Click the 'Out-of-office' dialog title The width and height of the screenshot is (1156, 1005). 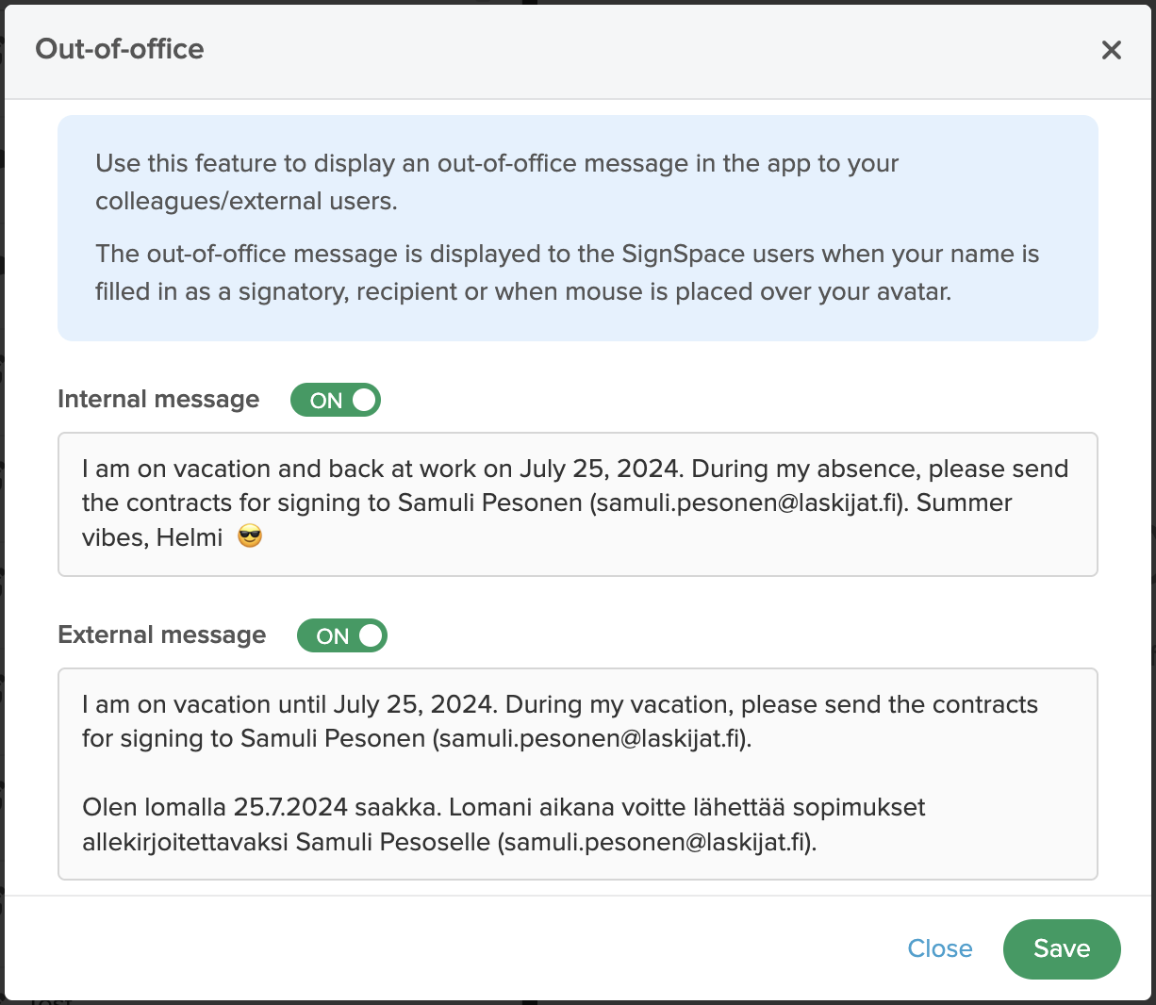(x=120, y=49)
